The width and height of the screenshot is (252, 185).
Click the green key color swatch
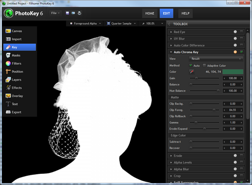point(233,72)
